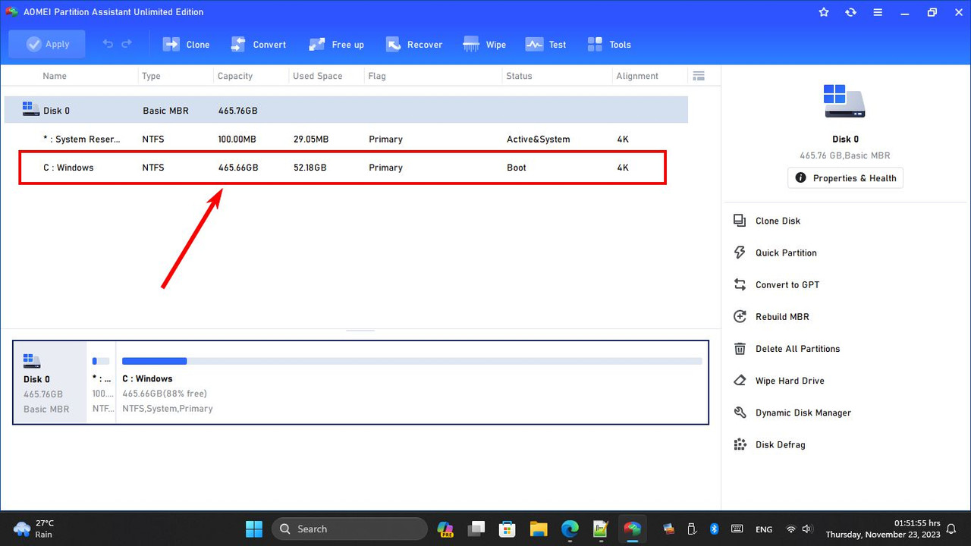Click the Bluetooth tray icon
This screenshot has width=971, height=546.
[714, 529]
